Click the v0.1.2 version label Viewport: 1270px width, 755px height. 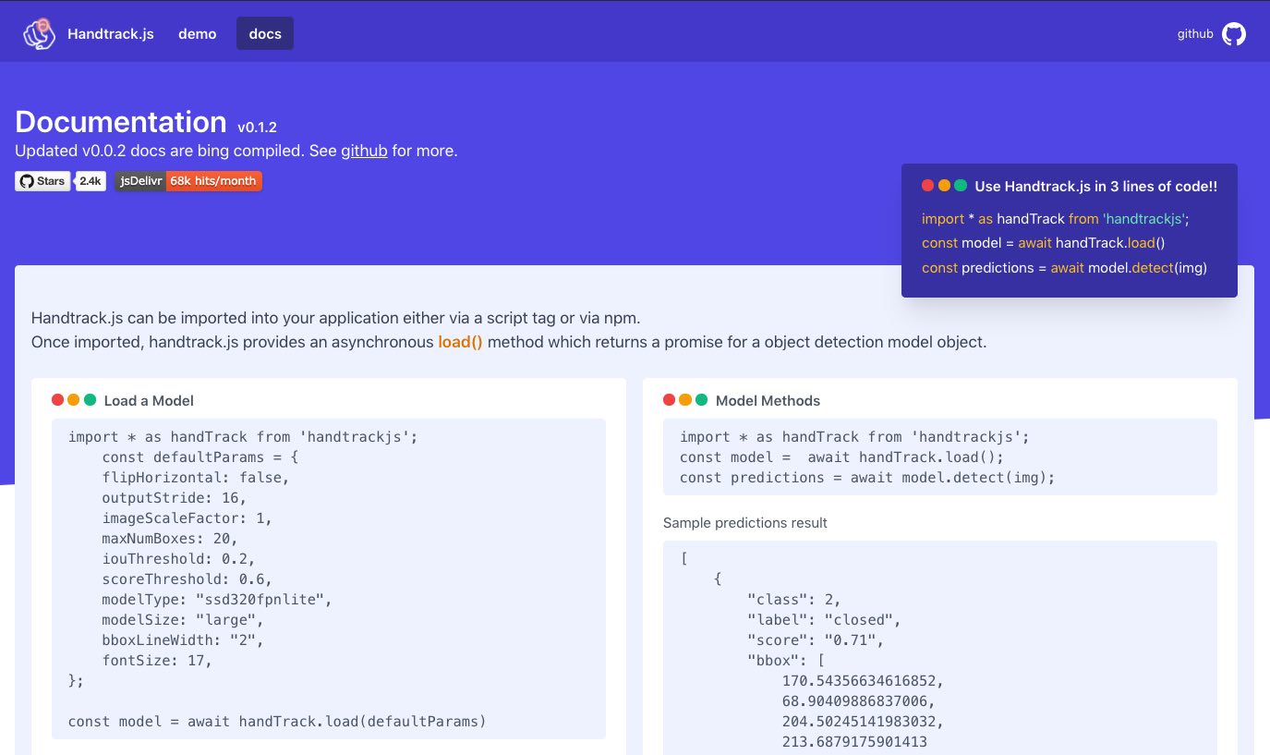coord(258,127)
